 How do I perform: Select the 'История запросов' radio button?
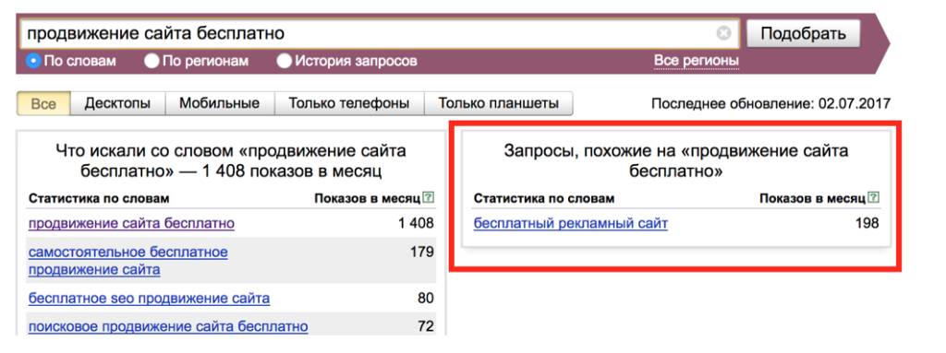click(284, 61)
